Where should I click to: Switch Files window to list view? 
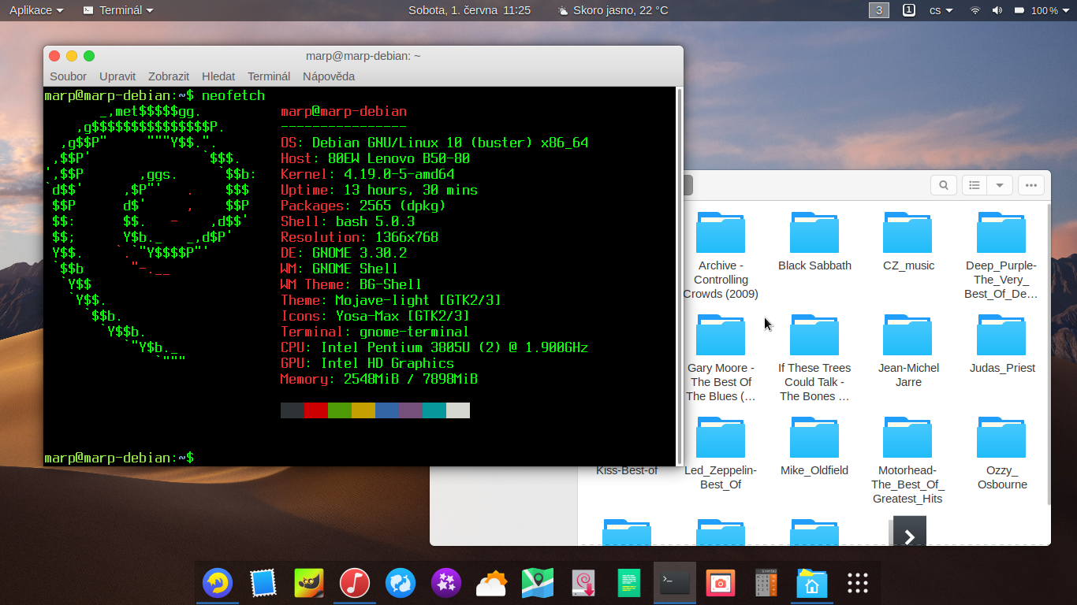coord(975,185)
